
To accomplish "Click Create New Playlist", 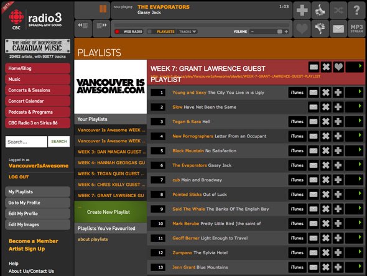I will coord(111,212).
